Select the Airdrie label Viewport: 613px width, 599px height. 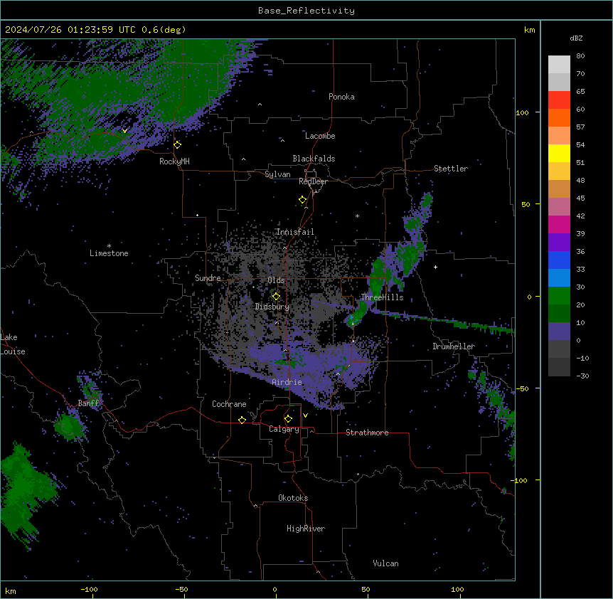pyautogui.click(x=287, y=382)
